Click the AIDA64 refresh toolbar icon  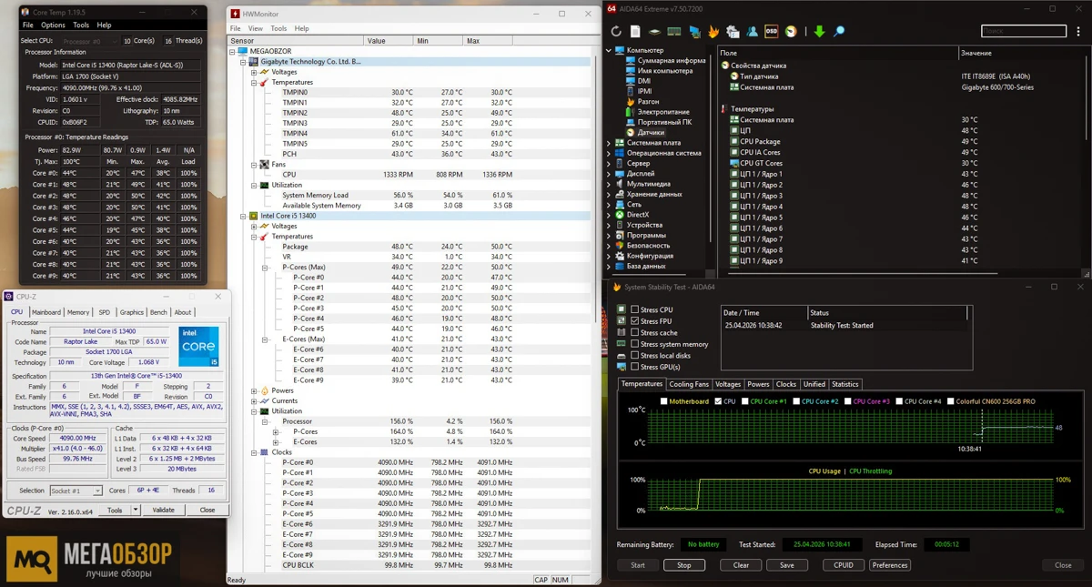(617, 32)
